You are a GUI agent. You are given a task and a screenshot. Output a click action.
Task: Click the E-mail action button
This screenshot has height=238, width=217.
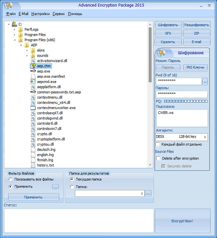pos(197,42)
